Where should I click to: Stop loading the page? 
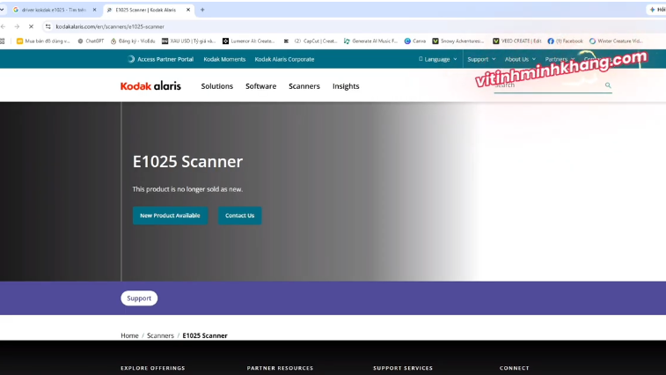click(31, 26)
